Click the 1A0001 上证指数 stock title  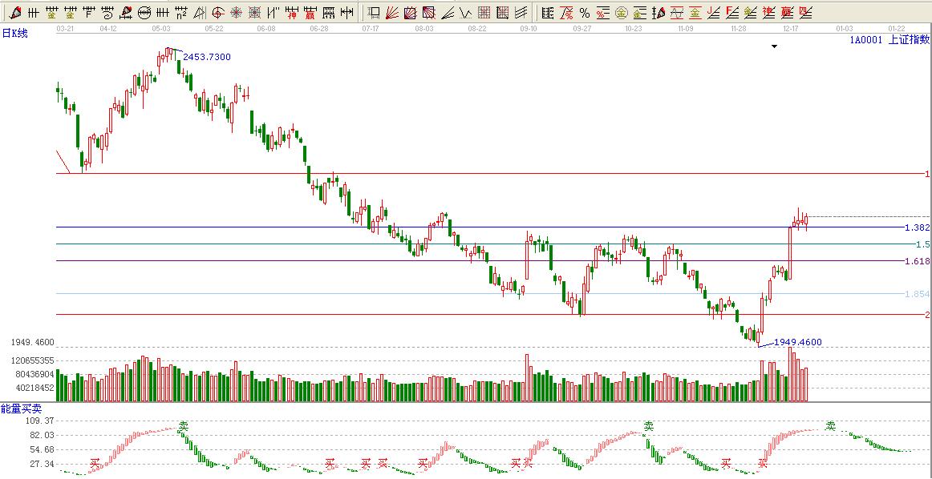coord(889,39)
